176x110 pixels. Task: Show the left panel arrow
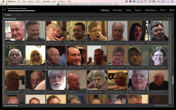pyautogui.click(x=1, y=60)
